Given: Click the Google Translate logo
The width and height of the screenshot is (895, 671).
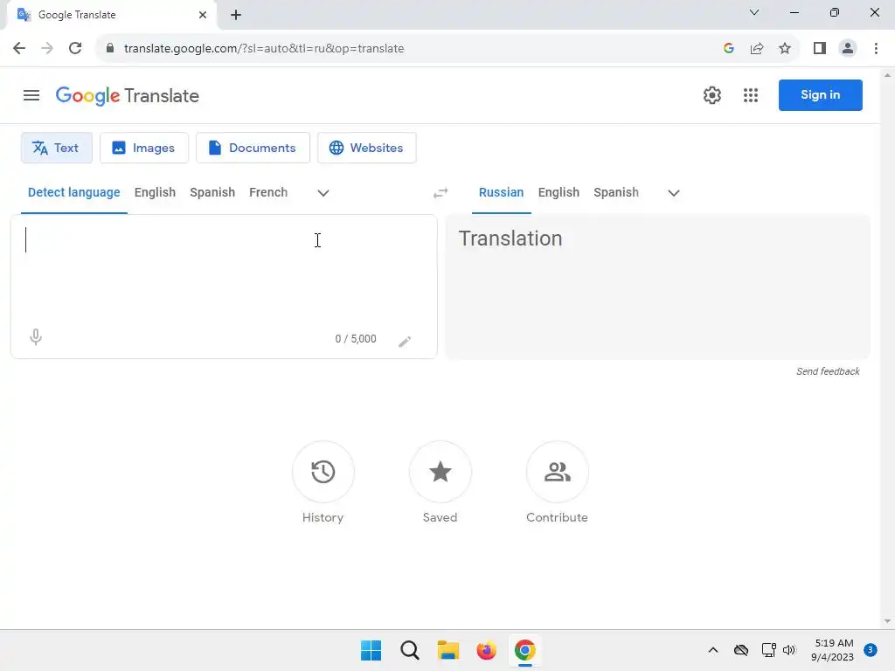Looking at the screenshot, I should pos(128,95).
